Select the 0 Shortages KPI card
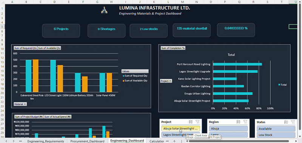This screenshot has width=302, height=143. tap(106, 30)
